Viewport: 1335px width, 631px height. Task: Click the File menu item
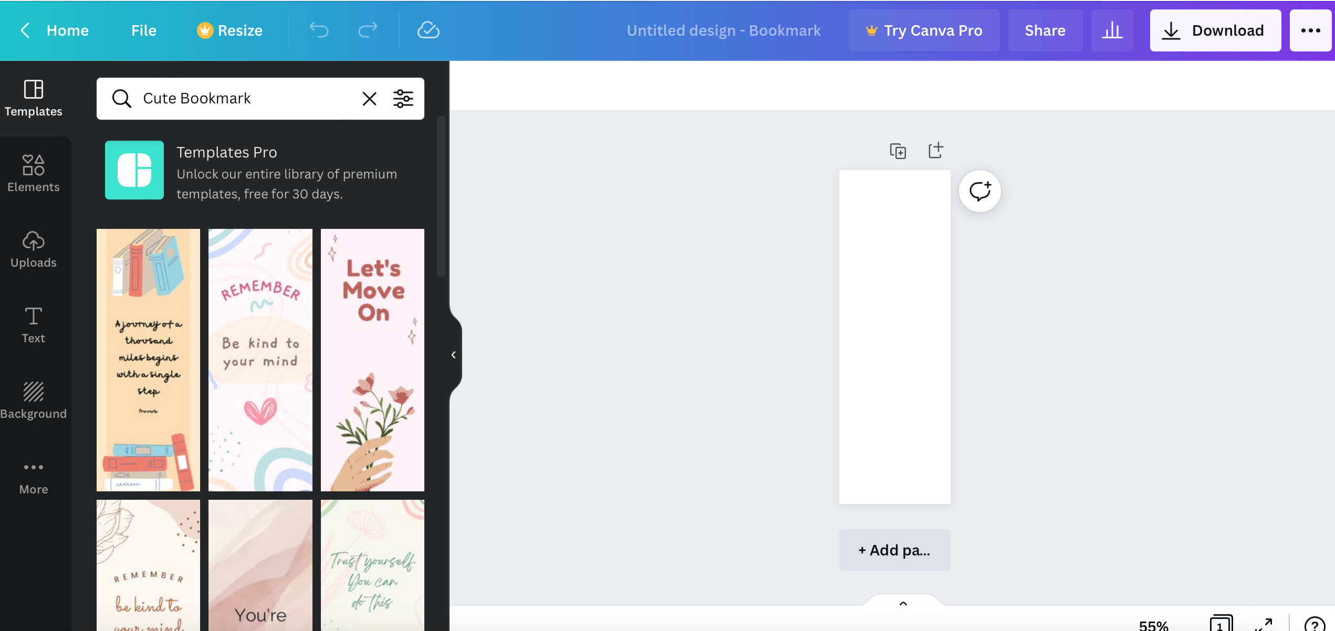tap(143, 30)
